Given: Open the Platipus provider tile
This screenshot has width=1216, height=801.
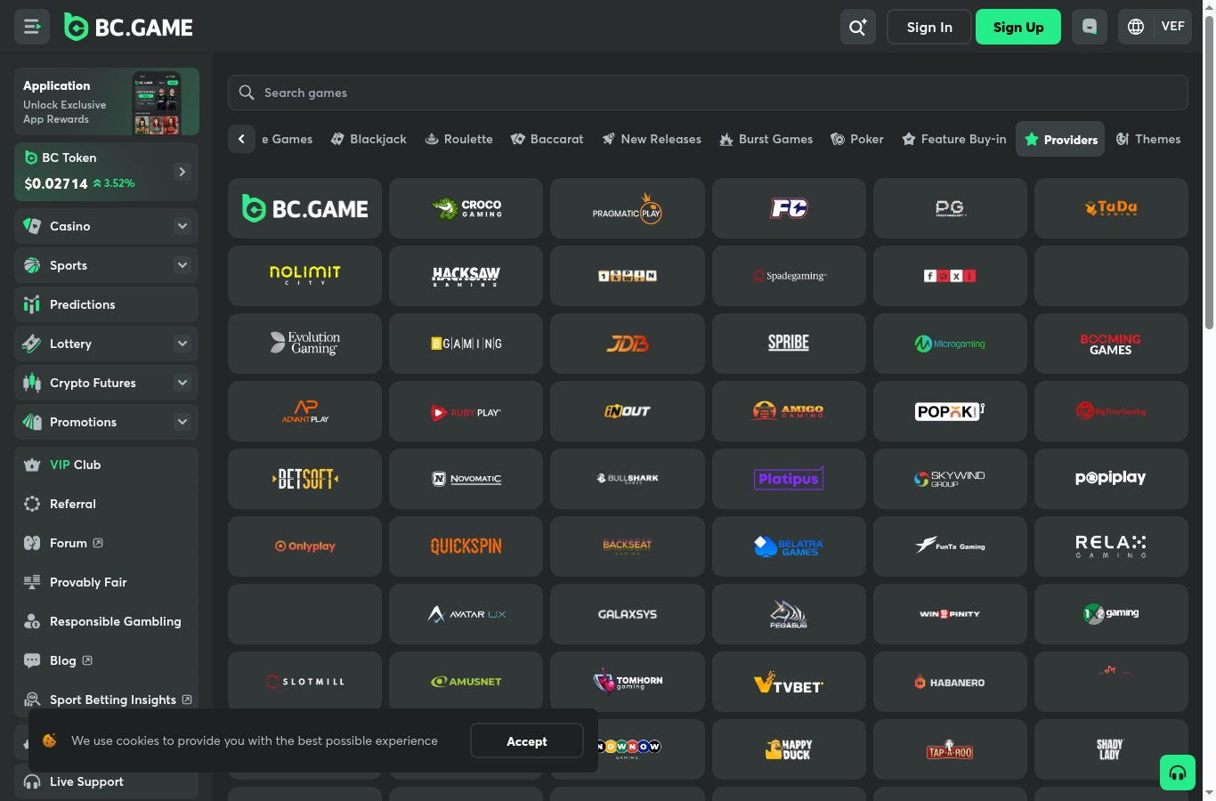Looking at the screenshot, I should tap(789, 479).
